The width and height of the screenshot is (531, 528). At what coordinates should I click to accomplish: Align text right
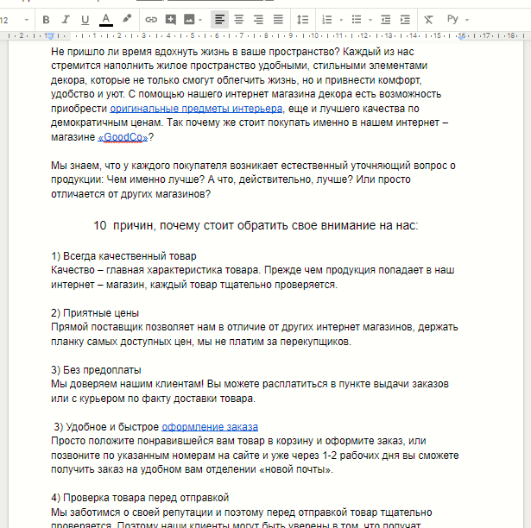tap(258, 20)
